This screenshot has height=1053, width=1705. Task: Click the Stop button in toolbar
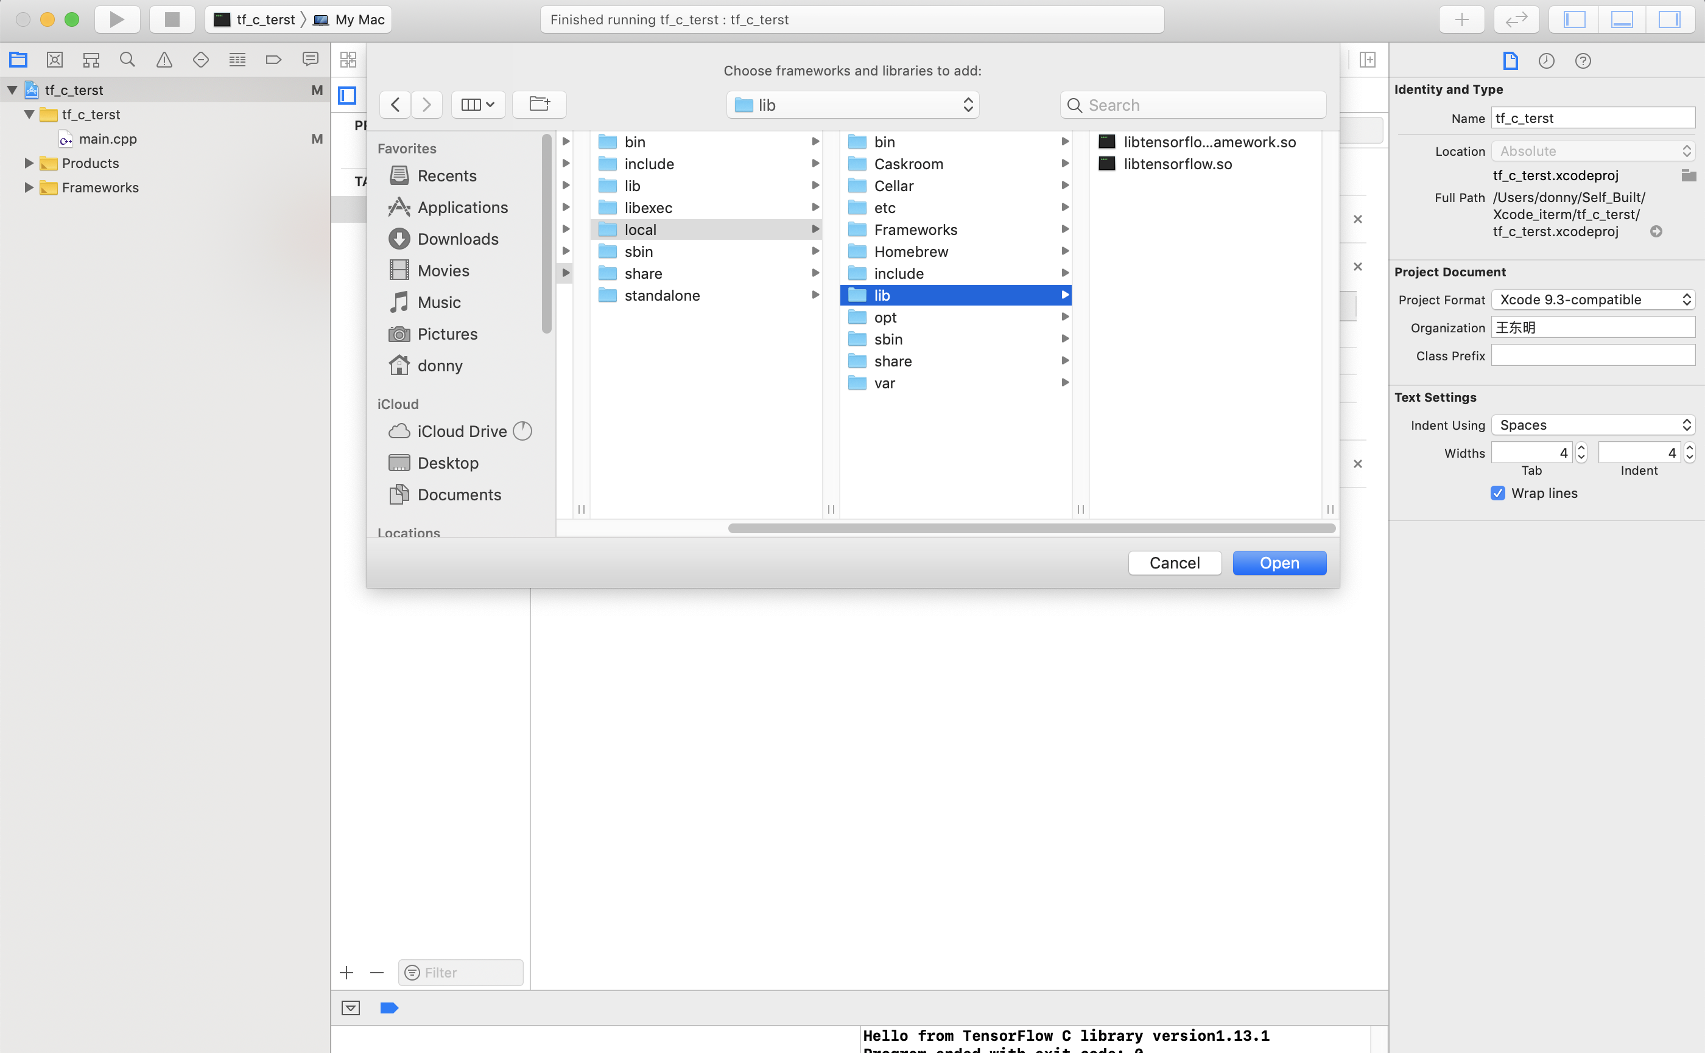point(171,19)
